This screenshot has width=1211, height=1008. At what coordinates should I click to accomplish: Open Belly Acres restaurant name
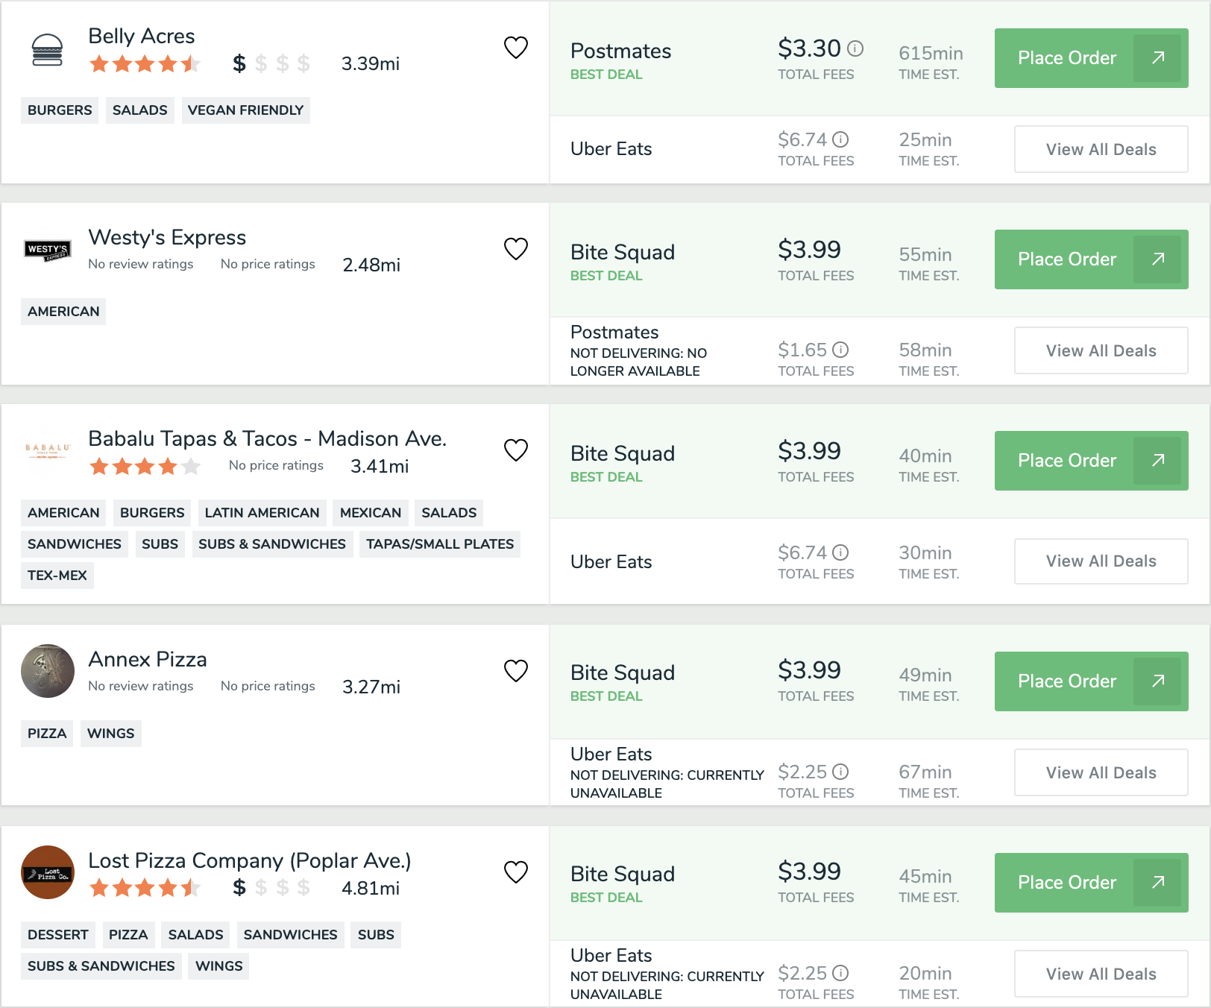point(142,36)
